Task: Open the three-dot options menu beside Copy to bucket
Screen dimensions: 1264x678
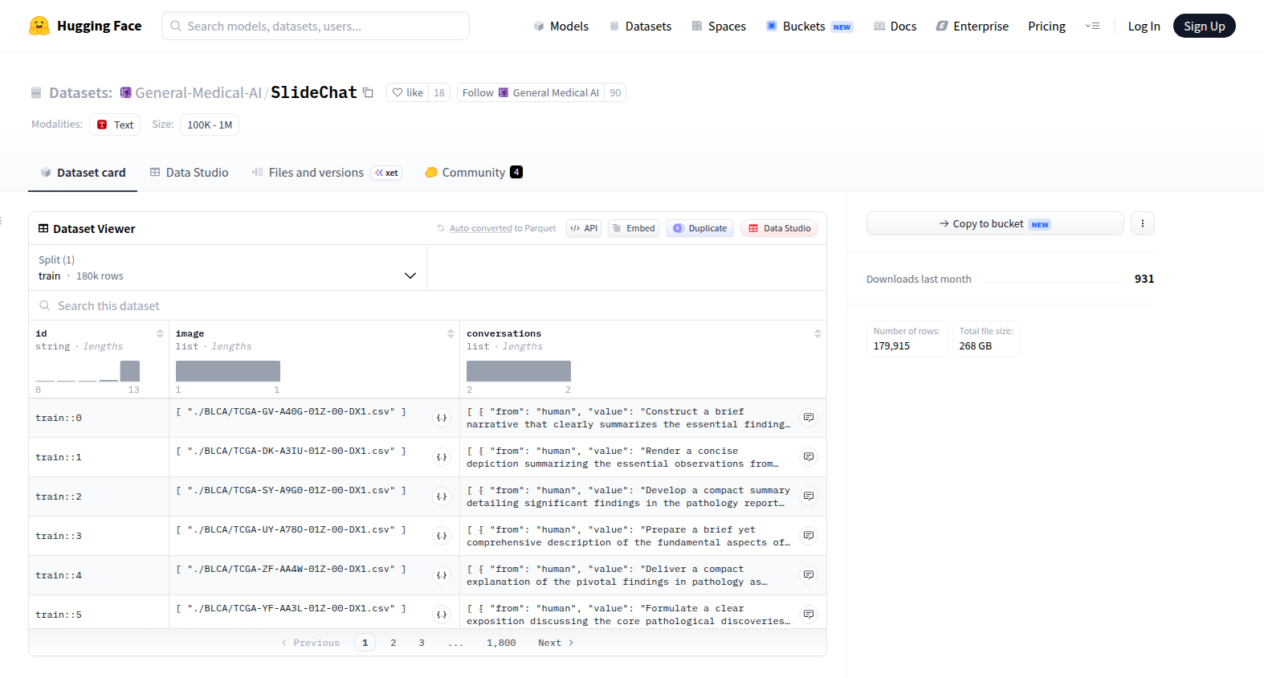Action: tap(1142, 223)
